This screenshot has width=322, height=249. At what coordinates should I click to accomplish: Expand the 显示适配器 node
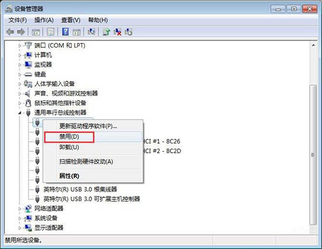[x=20, y=228]
